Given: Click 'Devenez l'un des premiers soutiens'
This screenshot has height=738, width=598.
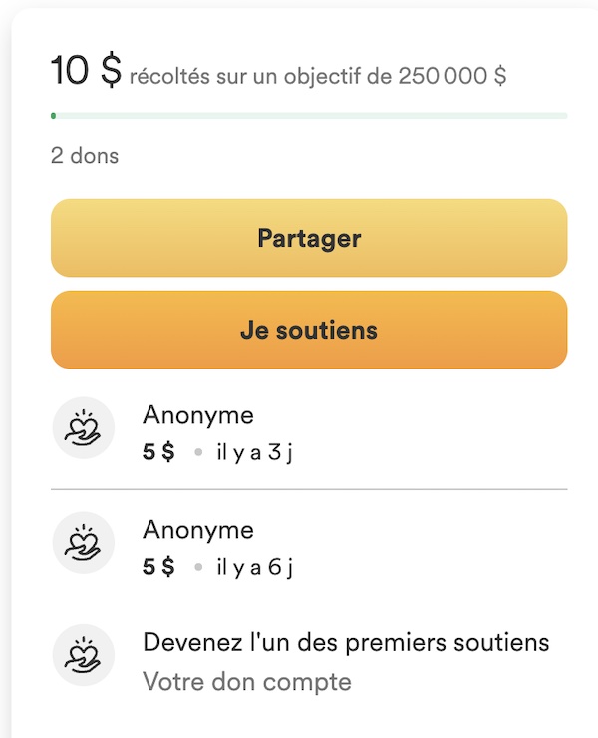Looking at the screenshot, I should pyautogui.click(x=346, y=642).
